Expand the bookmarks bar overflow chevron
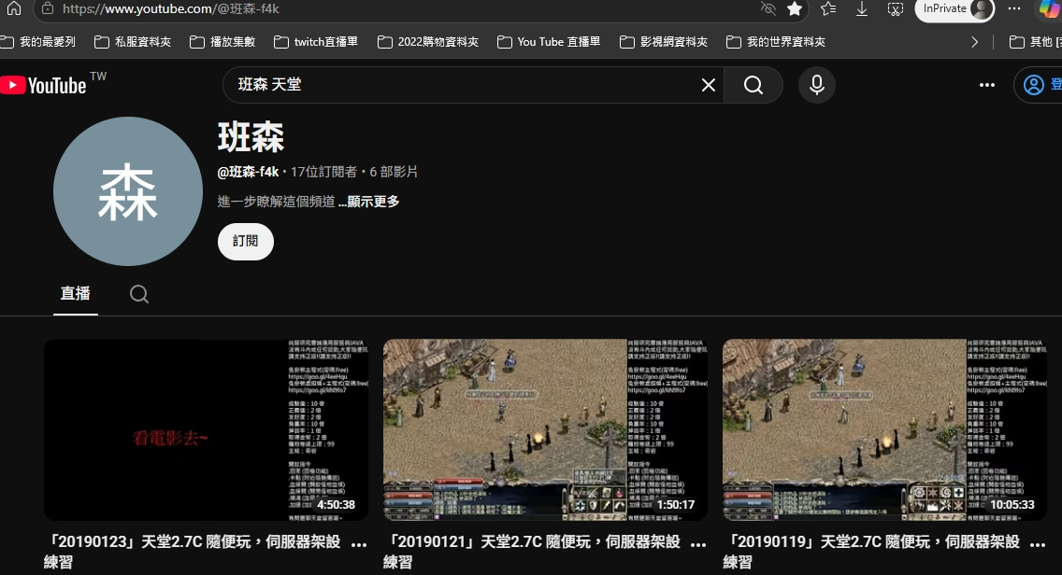This screenshot has height=575, width=1062. [x=974, y=42]
